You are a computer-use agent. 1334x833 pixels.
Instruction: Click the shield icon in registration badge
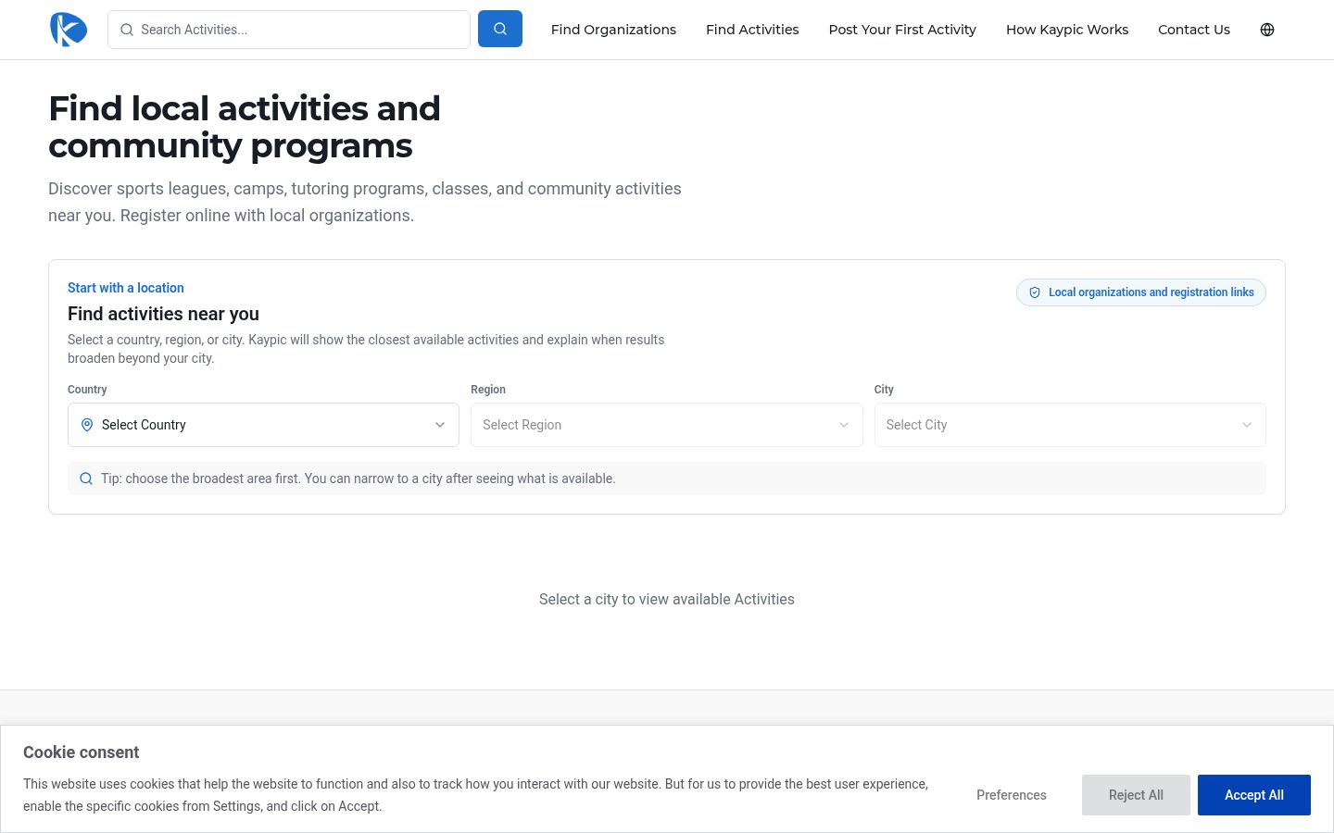click(1035, 292)
